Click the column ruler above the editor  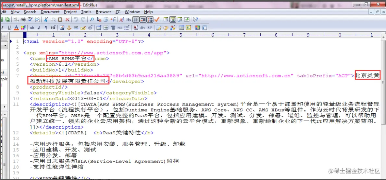202,35
